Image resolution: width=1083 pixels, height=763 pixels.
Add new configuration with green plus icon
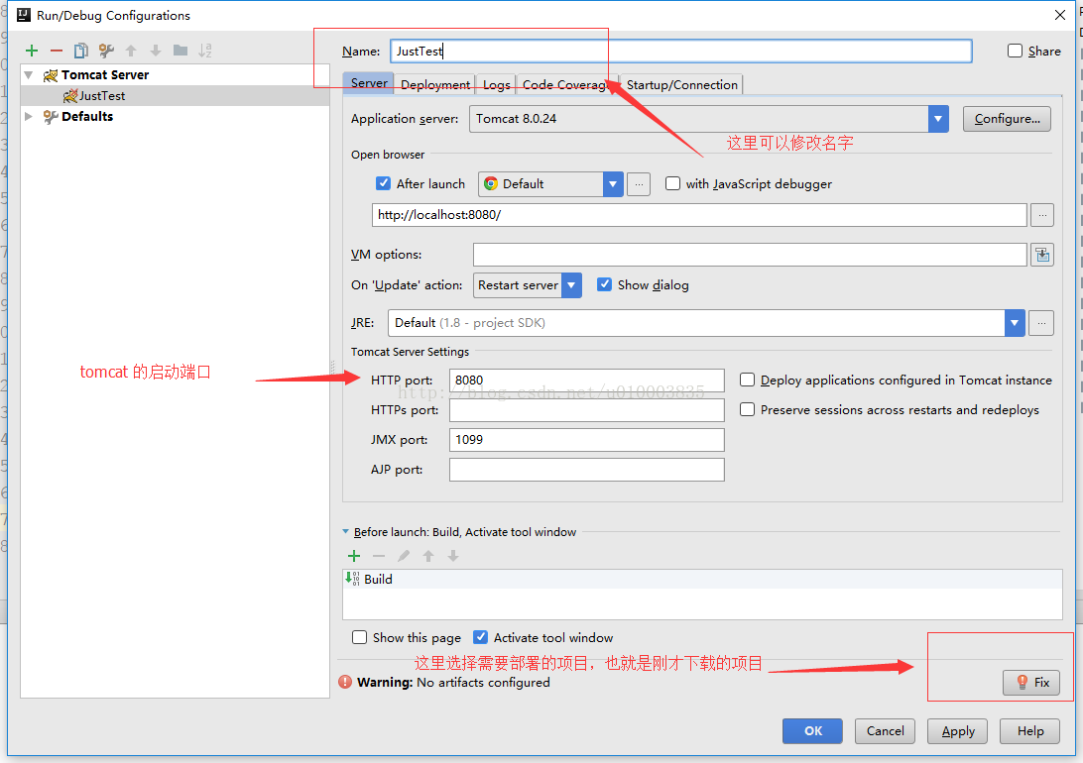click(x=31, y=51)
